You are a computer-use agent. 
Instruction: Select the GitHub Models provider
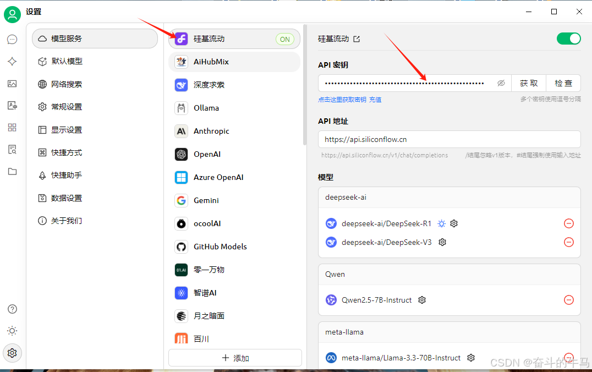pos(234,247)
